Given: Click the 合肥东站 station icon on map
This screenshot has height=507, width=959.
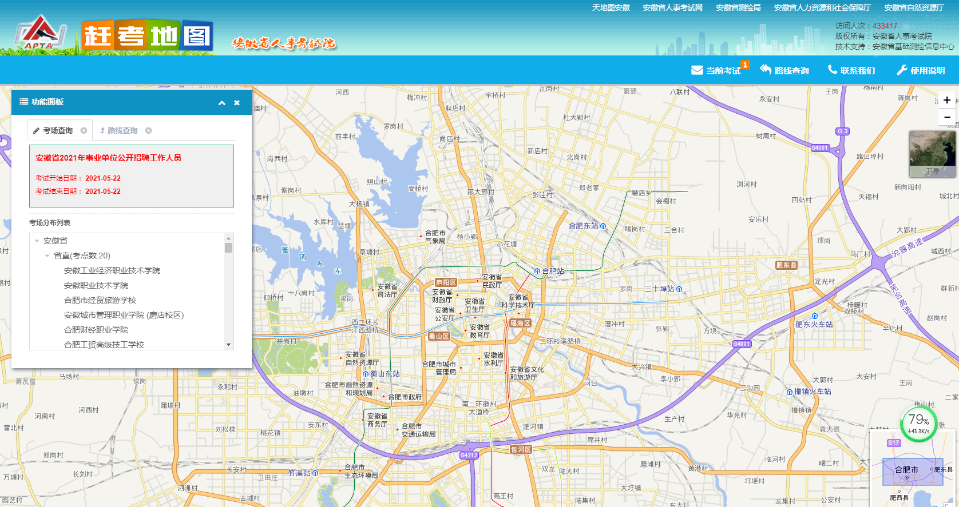Looking at the screenshot, I should pyautogui.click(x=603, y=226).
